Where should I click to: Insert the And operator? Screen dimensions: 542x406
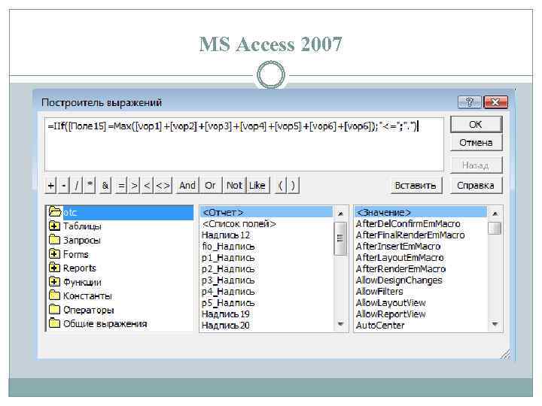[x=187, y=186]
